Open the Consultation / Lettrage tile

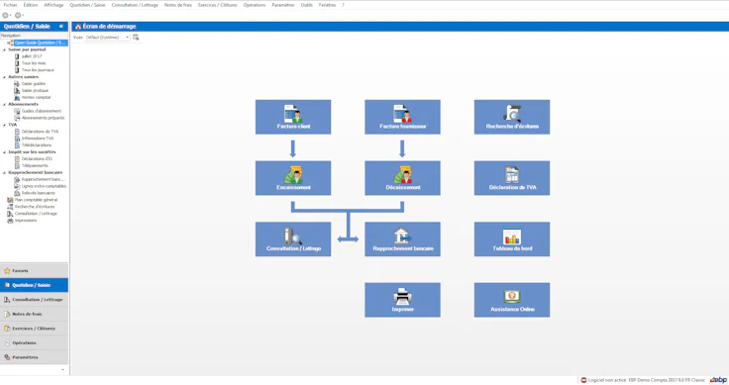(293, 240)
